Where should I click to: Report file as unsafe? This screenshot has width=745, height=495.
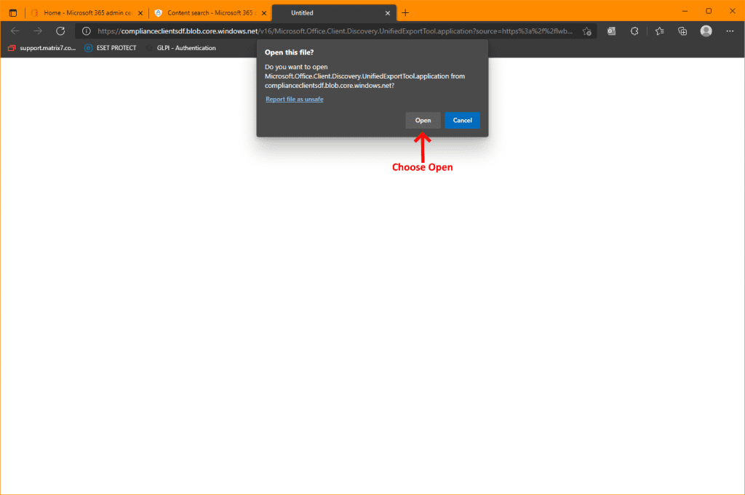coord(294,99)
